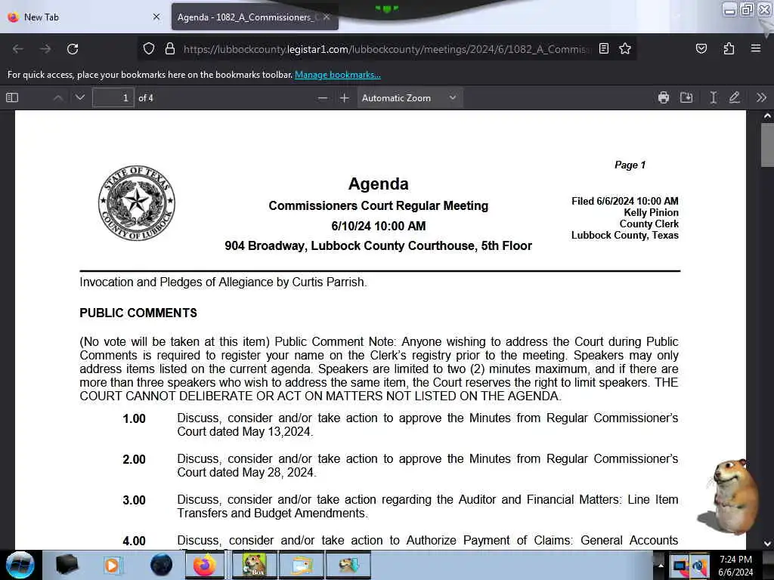
Task: Bookmark this page with star
Action: [625, 48]
